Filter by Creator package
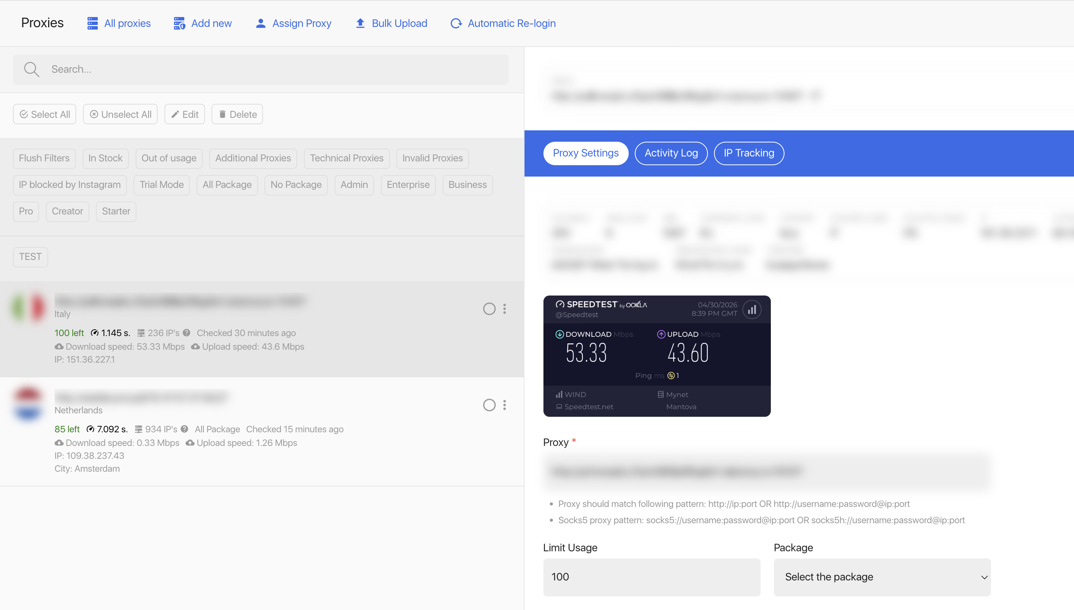Image resolution: width=1074 pixels, height=610 pixels. pyautogui.click(x=67, y=211)
